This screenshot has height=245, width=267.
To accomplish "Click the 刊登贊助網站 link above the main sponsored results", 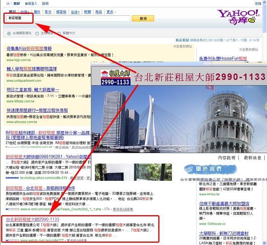I will click(183, 46).
